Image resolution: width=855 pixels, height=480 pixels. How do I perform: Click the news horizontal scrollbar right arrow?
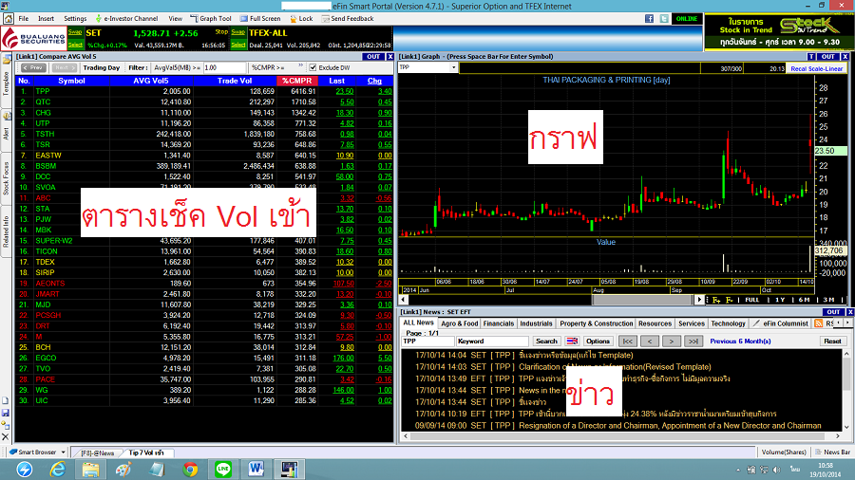click(838, 436)
